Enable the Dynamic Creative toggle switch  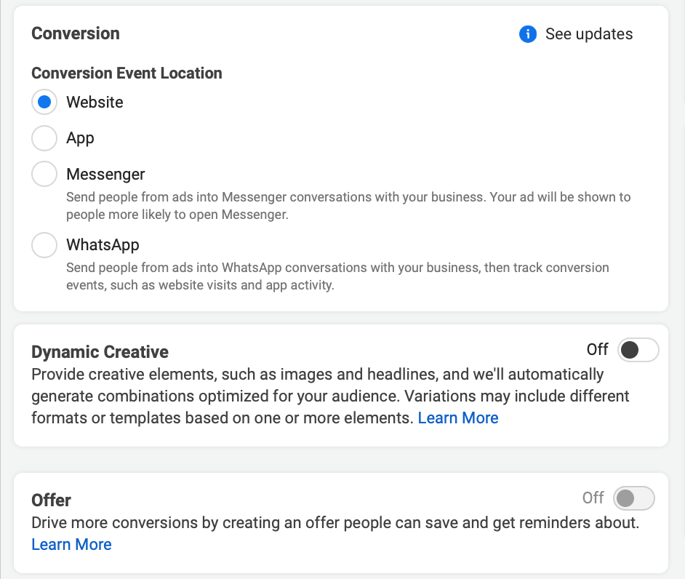click(638, 350)
